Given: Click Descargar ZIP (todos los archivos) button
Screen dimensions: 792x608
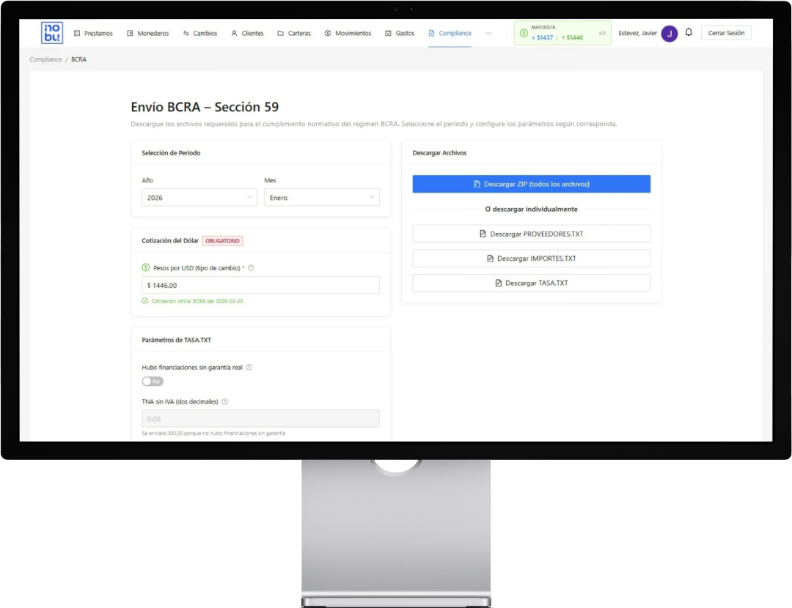Looking at the screenshot, I should click(531, 184).
